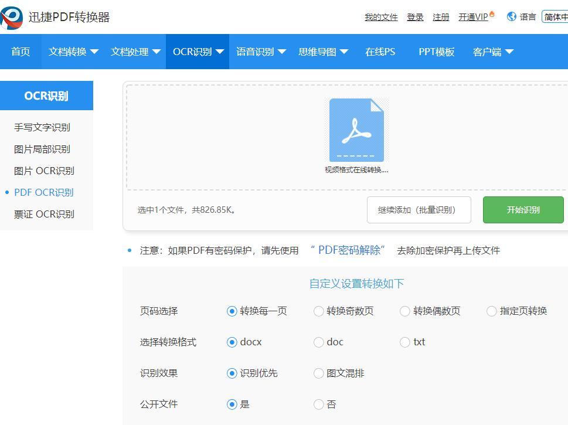Open 手写文字识别 in sidebar
The height and width of the screenshot is (425, 568).
coord(42,128)
